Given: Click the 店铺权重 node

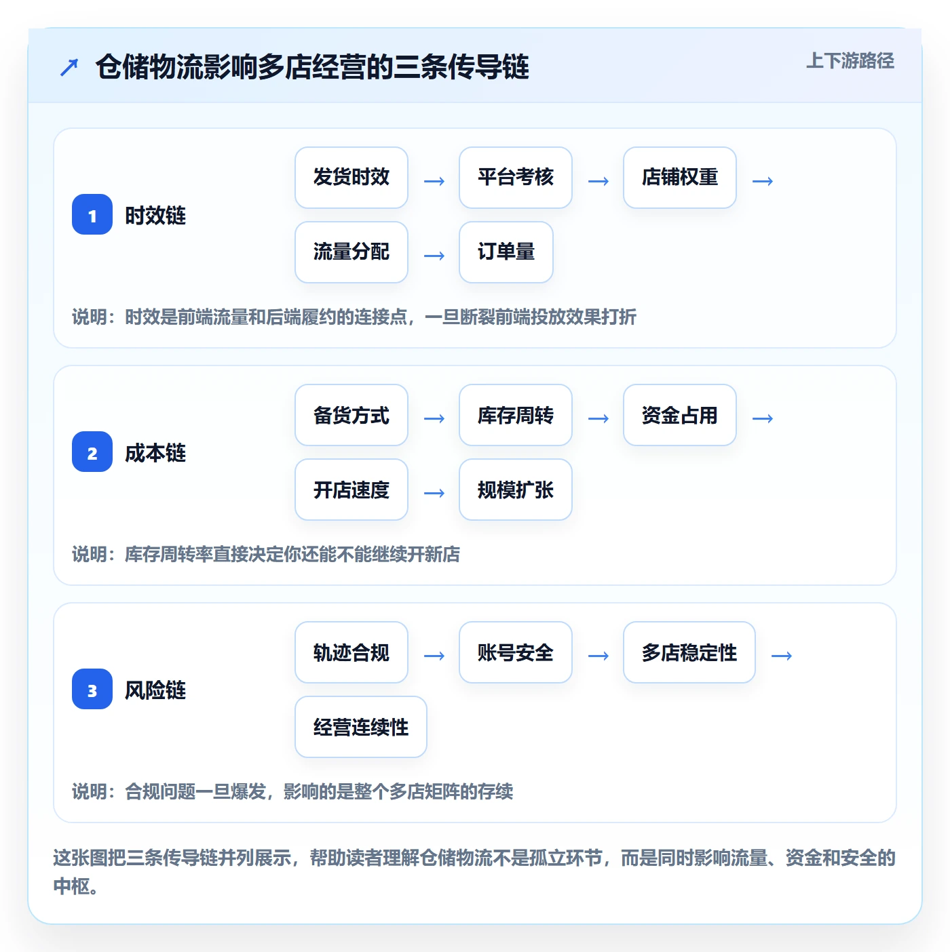Looking at the screenshot, I should (x=680, y=178).
